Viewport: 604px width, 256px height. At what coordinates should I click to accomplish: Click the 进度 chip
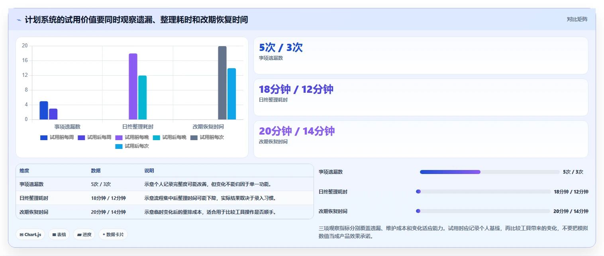coord(84,235)
